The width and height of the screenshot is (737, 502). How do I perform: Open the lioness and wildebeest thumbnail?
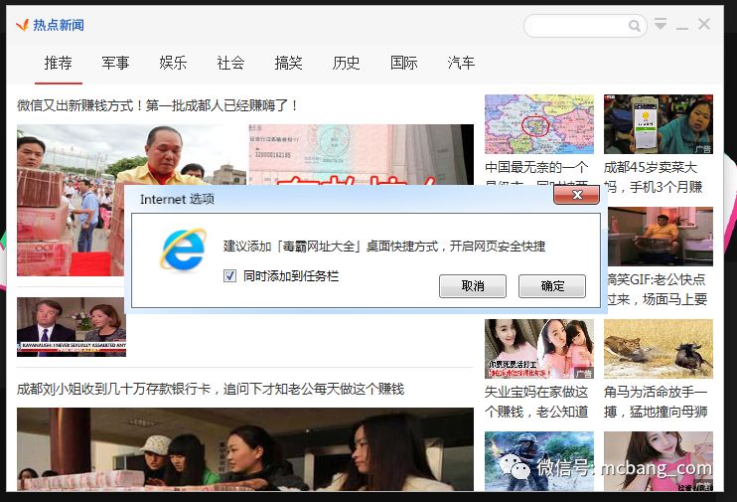click(x=658, y=349)
